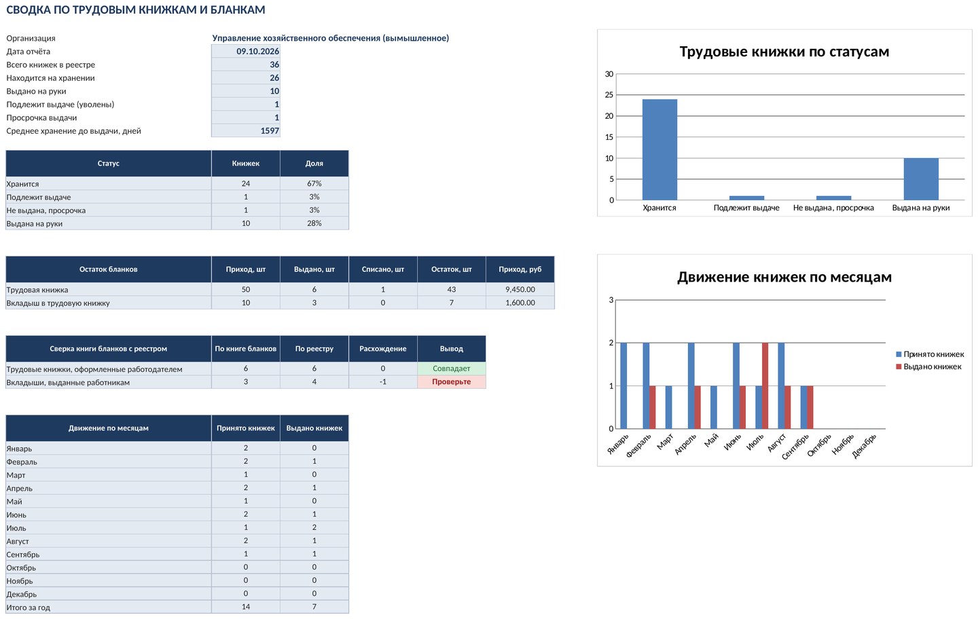Click the 28% share cell for 'Выдана на руки'
The width and height of the screenshot is (978, 619).
point(314,223)
